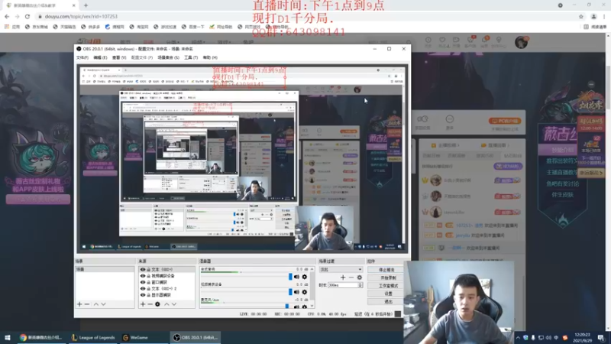Mute the 麦克风/Aux microphone channel
The height and width of the screenshot is (344, 611).
(296, 307)
